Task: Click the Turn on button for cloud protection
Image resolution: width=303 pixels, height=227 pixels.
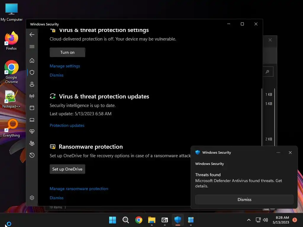Action: [67, 52]
